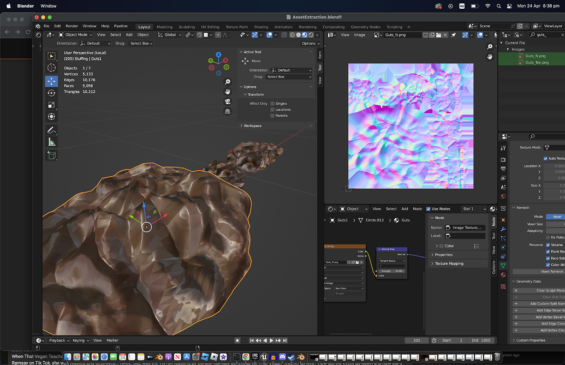This screenshot has width=565, height=365.
Task: Toggle Fix Poles checkbox
Action: [x=548, y=237]
